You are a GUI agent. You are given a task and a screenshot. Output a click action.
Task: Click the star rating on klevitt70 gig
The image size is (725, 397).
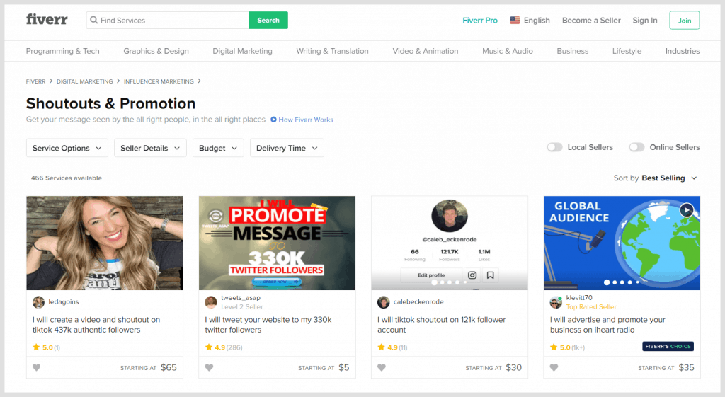567,347
